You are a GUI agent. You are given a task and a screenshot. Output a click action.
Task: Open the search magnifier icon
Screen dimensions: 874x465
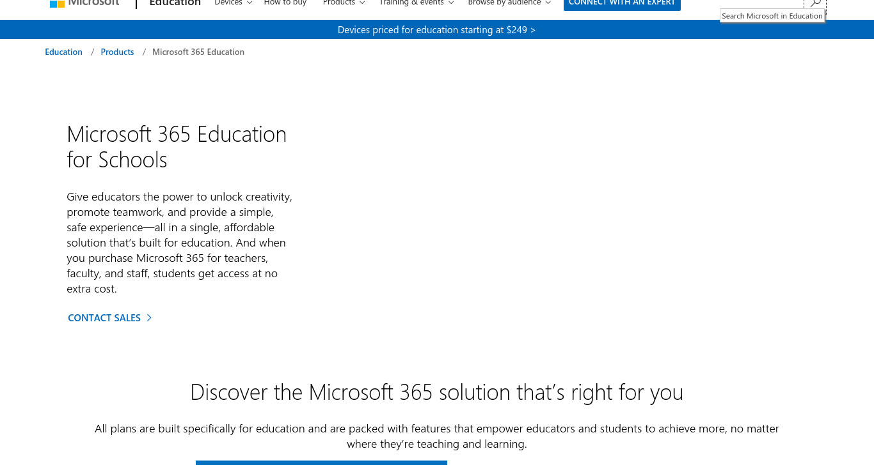815,3
